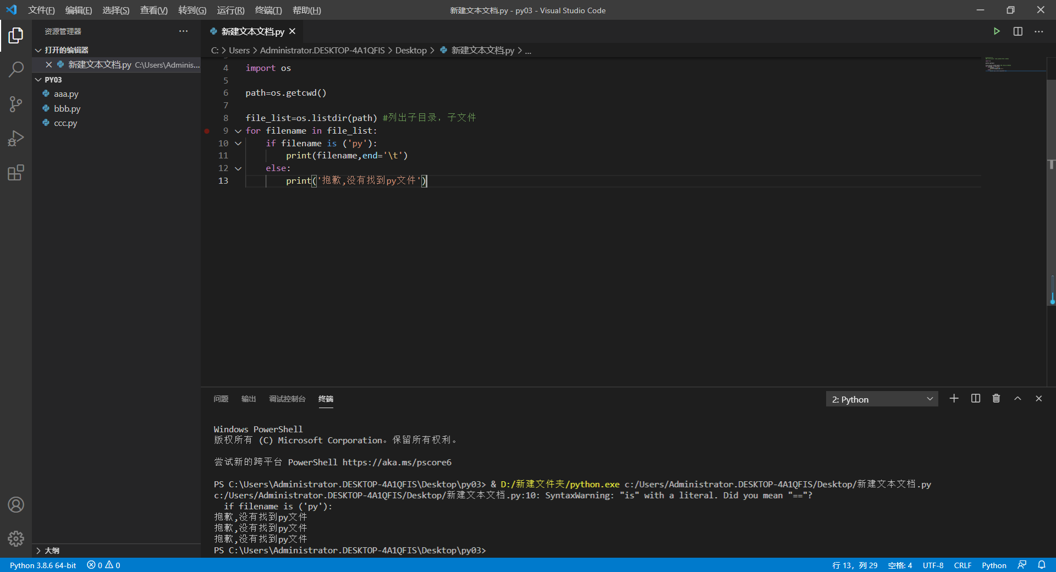Click the code minimap preview
Image resolution: width=1056 pixels, height=572 pixels.
[1015, 65]
